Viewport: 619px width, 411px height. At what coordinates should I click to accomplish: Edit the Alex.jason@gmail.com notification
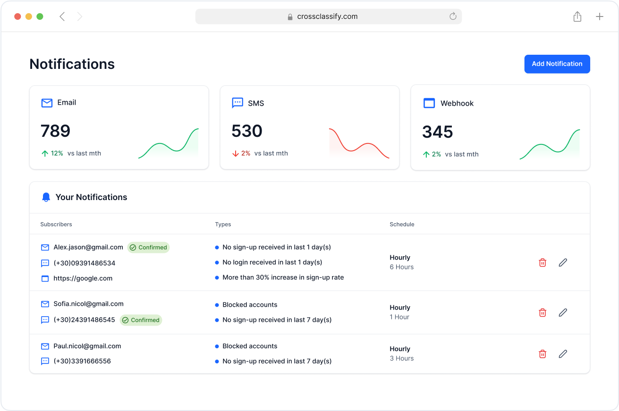(563, 262)
